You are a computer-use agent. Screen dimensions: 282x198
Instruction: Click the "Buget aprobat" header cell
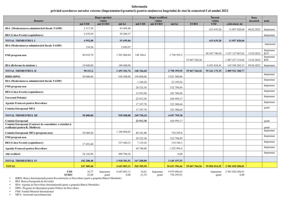pos(103,17)
